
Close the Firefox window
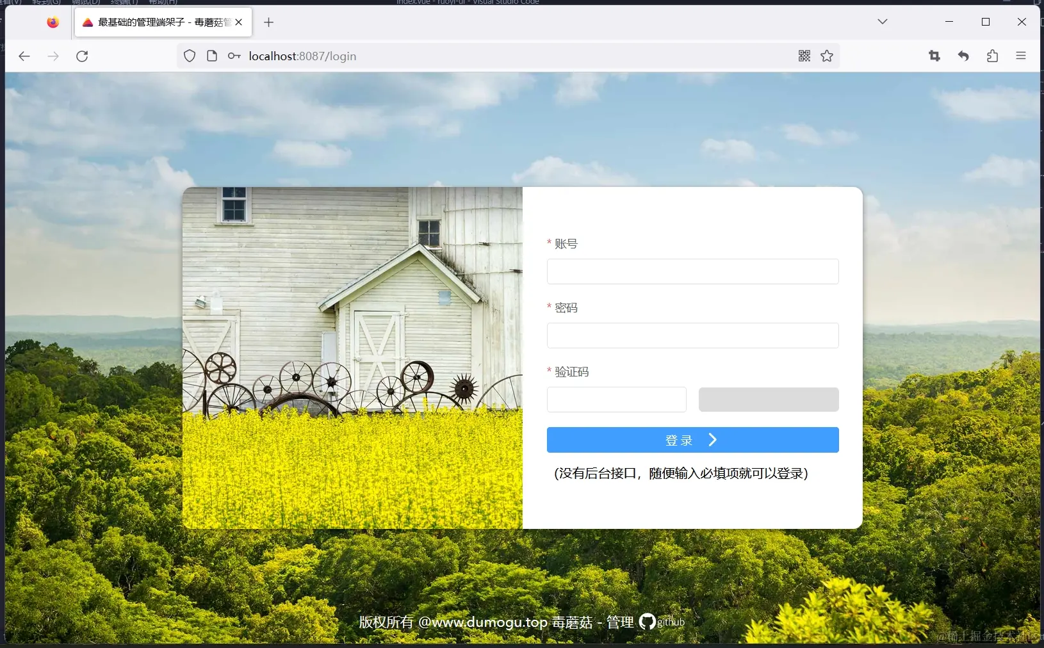1022,22
